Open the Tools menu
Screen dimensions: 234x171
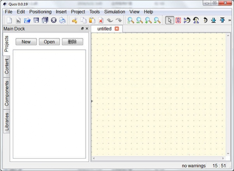point(94,12)
